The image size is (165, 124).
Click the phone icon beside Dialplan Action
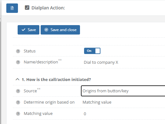(27, 8)
